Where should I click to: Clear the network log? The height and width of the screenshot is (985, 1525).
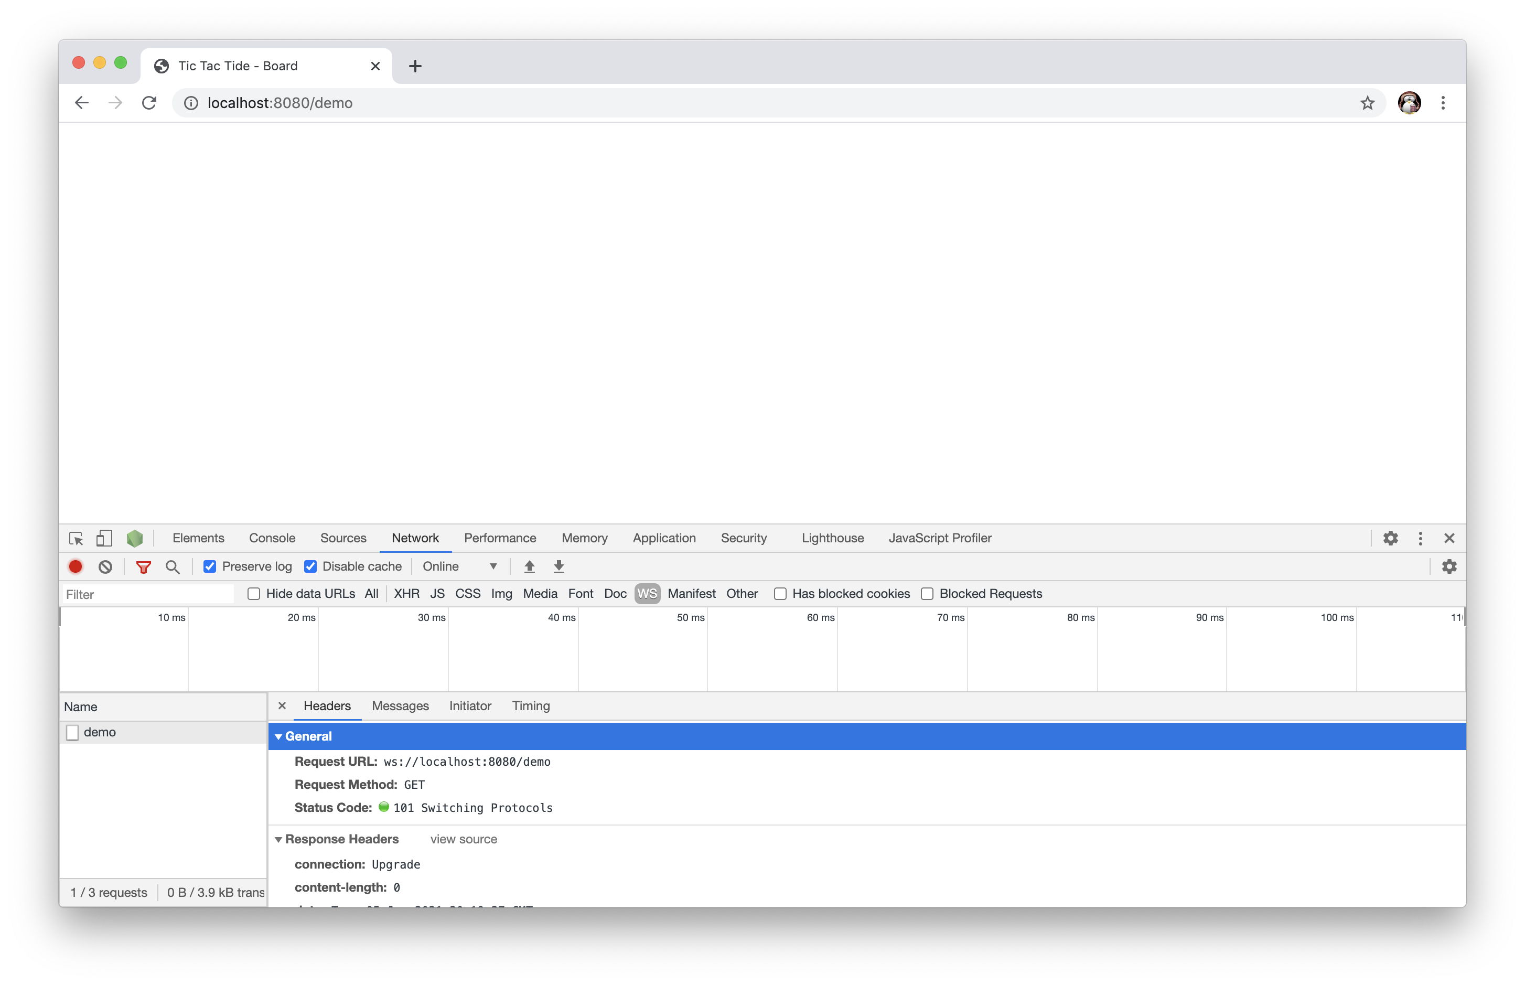(x=105, y=566)
